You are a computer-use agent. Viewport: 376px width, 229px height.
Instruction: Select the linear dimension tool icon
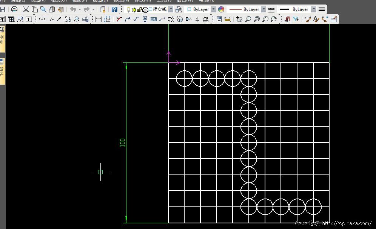click(99, 19)
